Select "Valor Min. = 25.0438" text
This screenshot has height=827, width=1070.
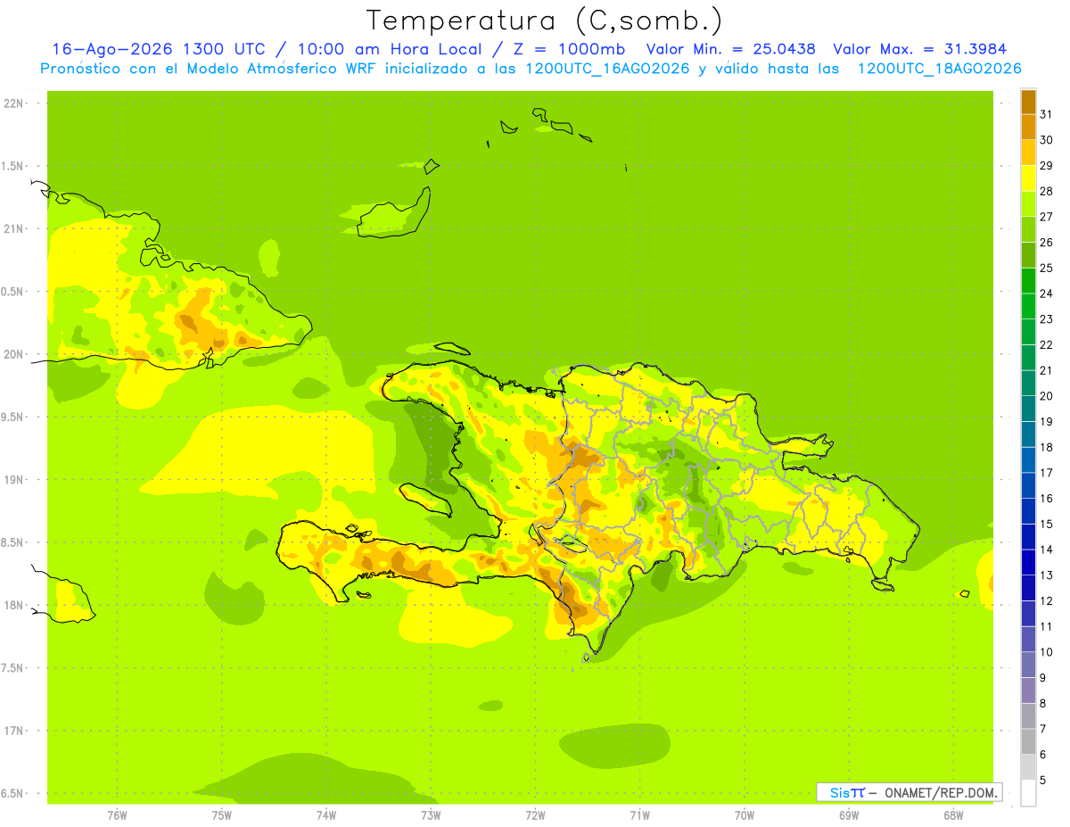point(730,49)
